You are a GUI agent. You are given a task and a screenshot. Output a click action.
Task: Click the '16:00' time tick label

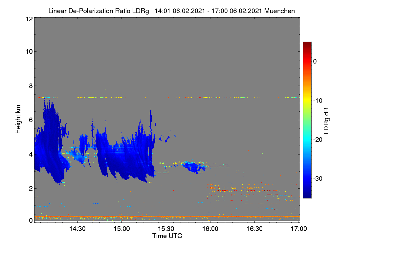pos(210,229)
